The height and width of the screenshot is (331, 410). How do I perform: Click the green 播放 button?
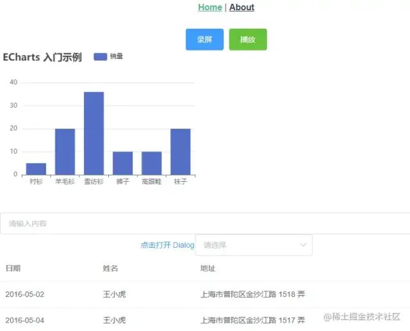(248, 40)
